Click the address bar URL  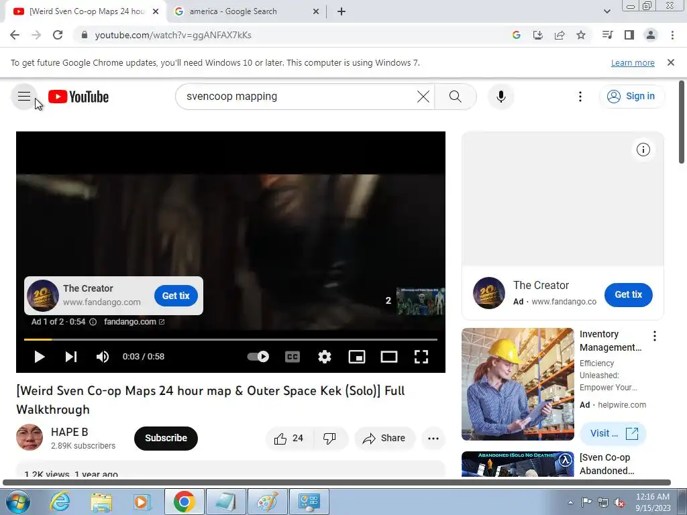[173, 35]
